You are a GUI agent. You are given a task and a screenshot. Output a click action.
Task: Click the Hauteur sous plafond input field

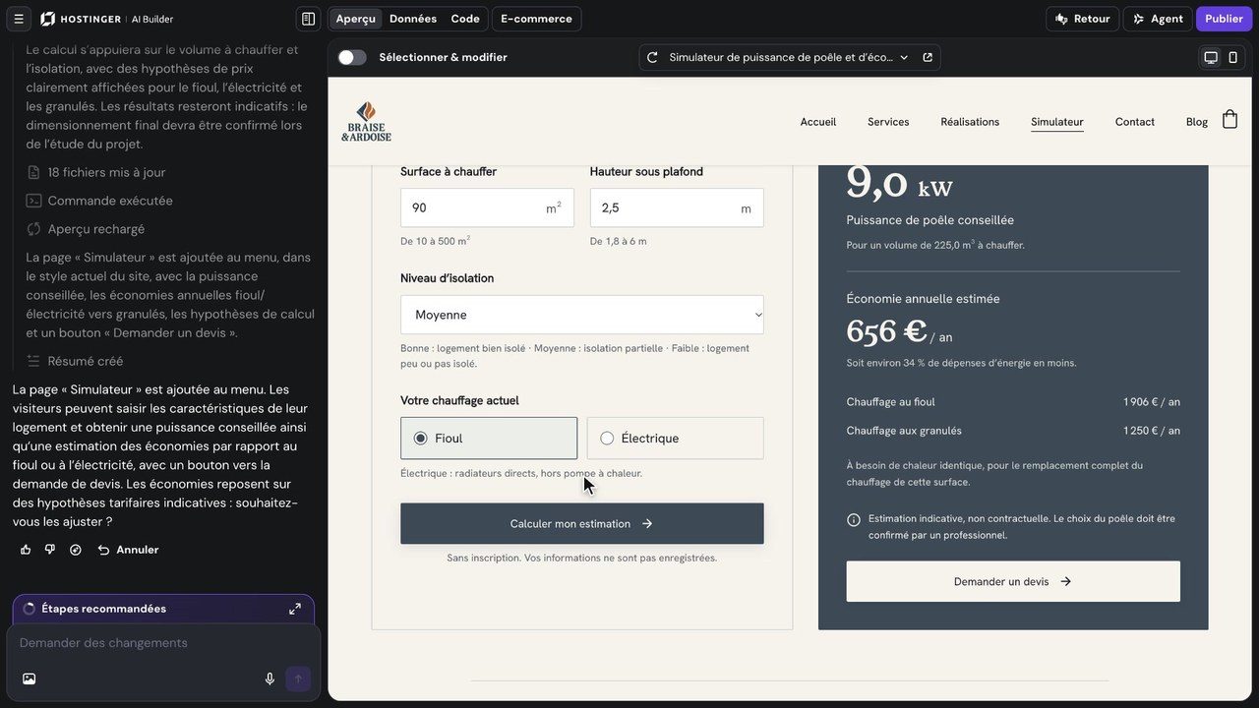tap(677, 208)
